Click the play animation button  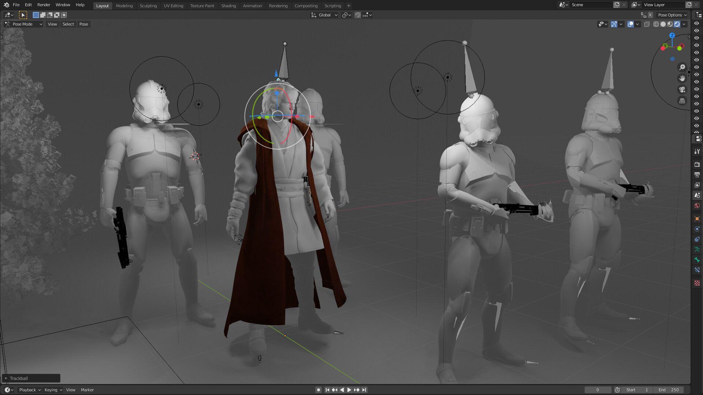tap(349, 390)
